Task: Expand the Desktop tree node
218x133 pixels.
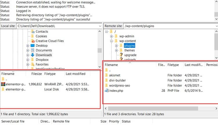Action: [28, 46]
